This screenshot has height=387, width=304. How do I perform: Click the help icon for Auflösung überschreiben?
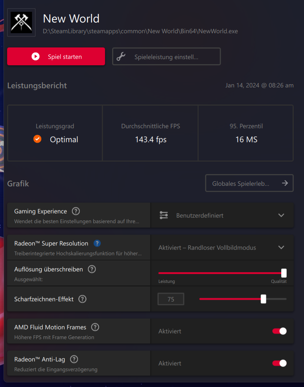coord(91,269)
